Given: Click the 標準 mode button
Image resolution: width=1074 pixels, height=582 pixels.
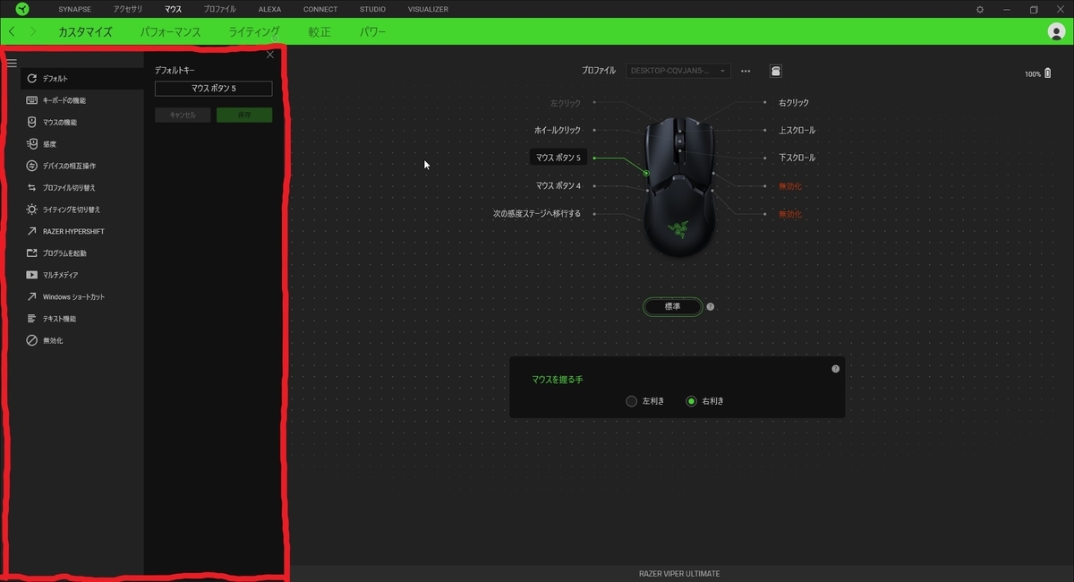Looking at the screenshot, I should [x=672, y=306].
